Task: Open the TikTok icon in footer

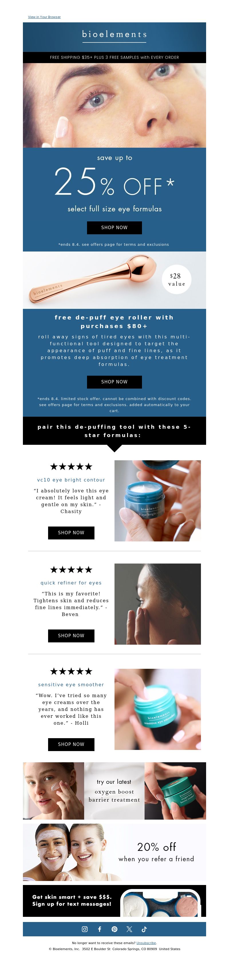Action: click(144, 929)
